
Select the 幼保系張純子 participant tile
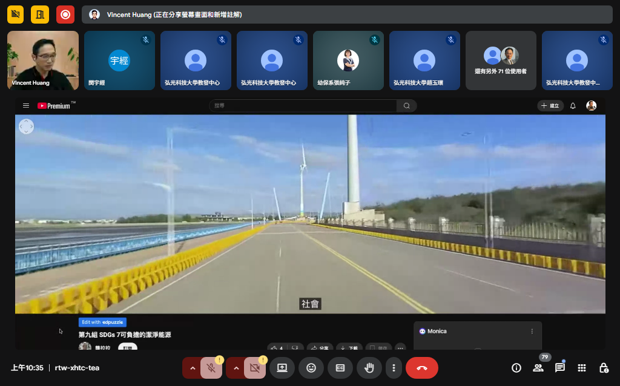[x=348, y=61]
